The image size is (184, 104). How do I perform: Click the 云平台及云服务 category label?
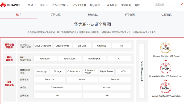click(9, 46)
